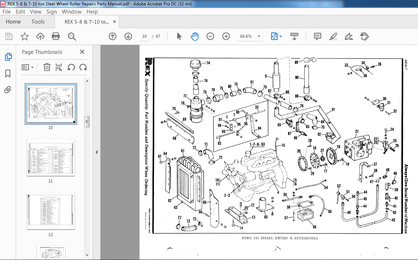The image size is (418, 260).
Task: Open the Find text magnifier
Action: coord(72,36)
